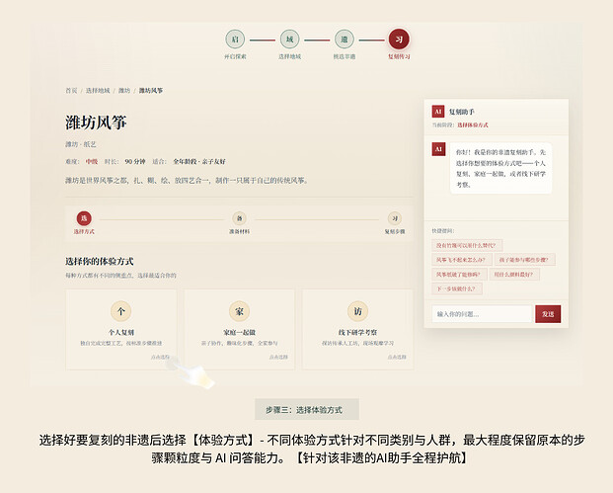Viewport: 613px width, 493px height.
Task: Click 点击选择 in the 个人复刻 card
Action: coord(160,357)
